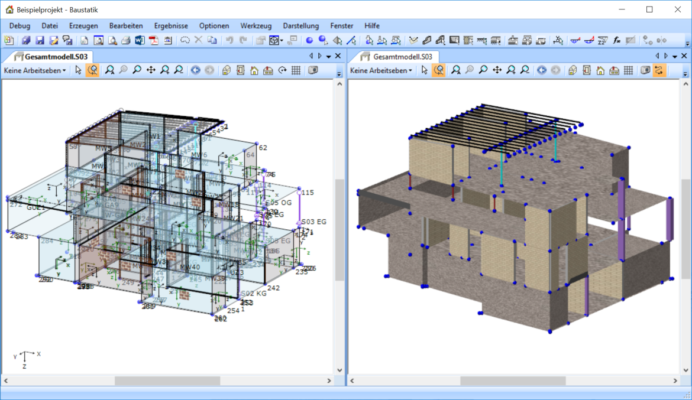Click the print icon in main toolbar

point(125,41)
